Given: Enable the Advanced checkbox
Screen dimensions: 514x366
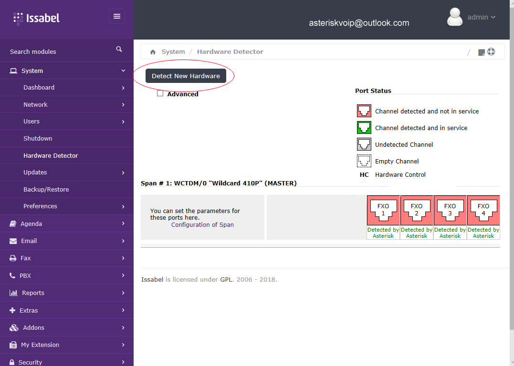Looking at the screenshot, I should pyautogui.click(x=160, y=93).
